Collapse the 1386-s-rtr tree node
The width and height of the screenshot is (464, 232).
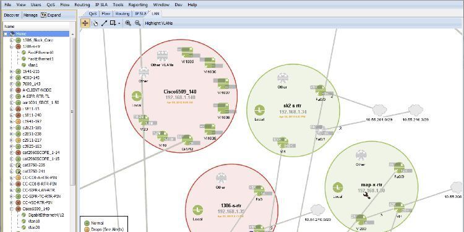tap(12, 46)
